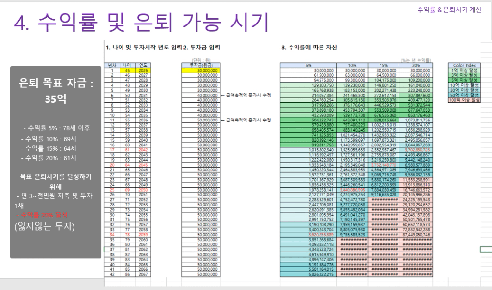Image resolution: width=492 pixels, height=290 pixels.
Task: Click the second '급여축적액 증가시 수정' note beside 50,000,000
Action: [246, 120]
